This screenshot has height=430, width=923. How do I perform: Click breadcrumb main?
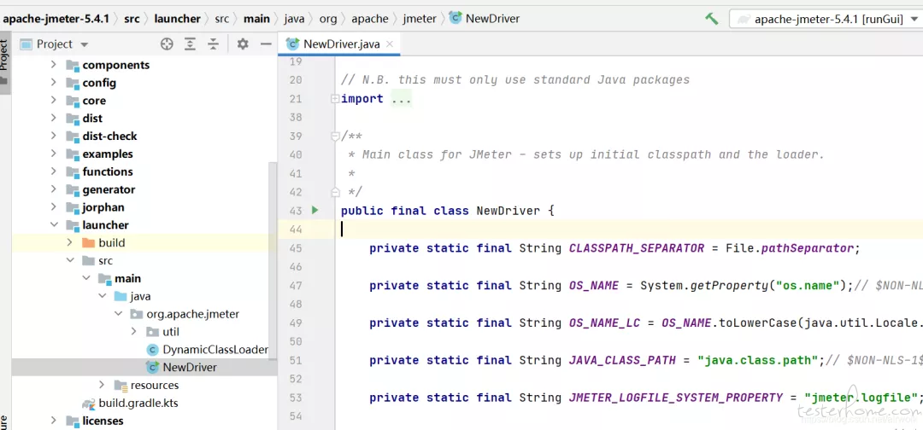[x=256, y=19]
